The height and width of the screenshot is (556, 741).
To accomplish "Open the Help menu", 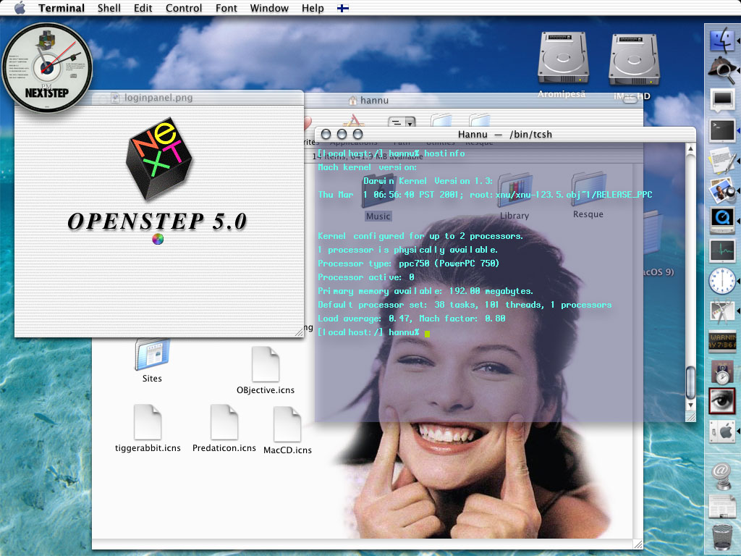I will tap(313, 8).
